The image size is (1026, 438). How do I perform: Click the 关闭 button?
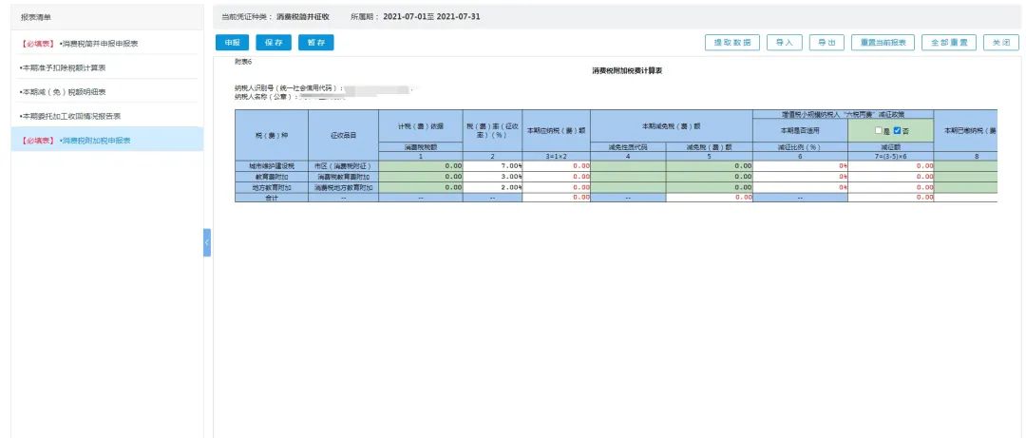click(1001, 43)
